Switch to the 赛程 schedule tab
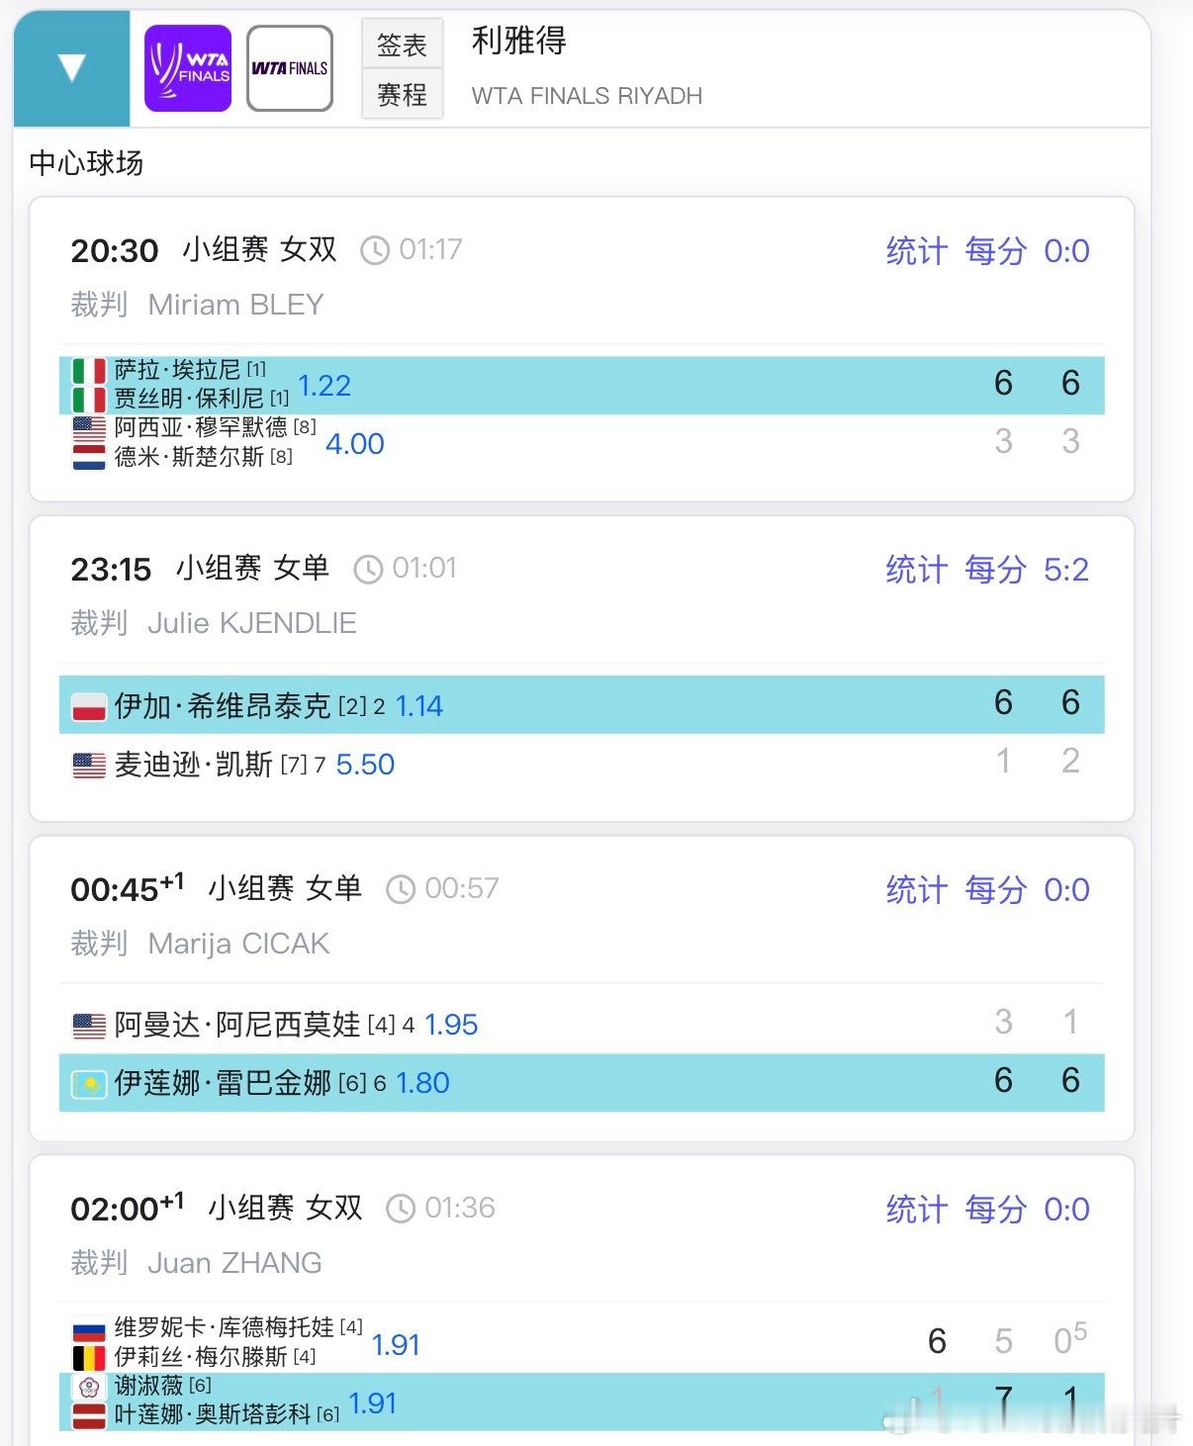The image size is (1193, 1446). 402,95
